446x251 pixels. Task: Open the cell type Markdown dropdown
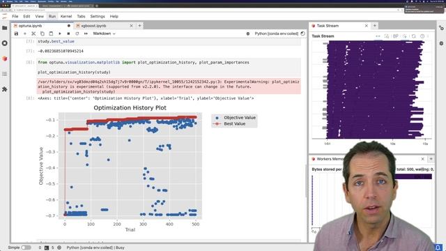[x=104, y=33]
